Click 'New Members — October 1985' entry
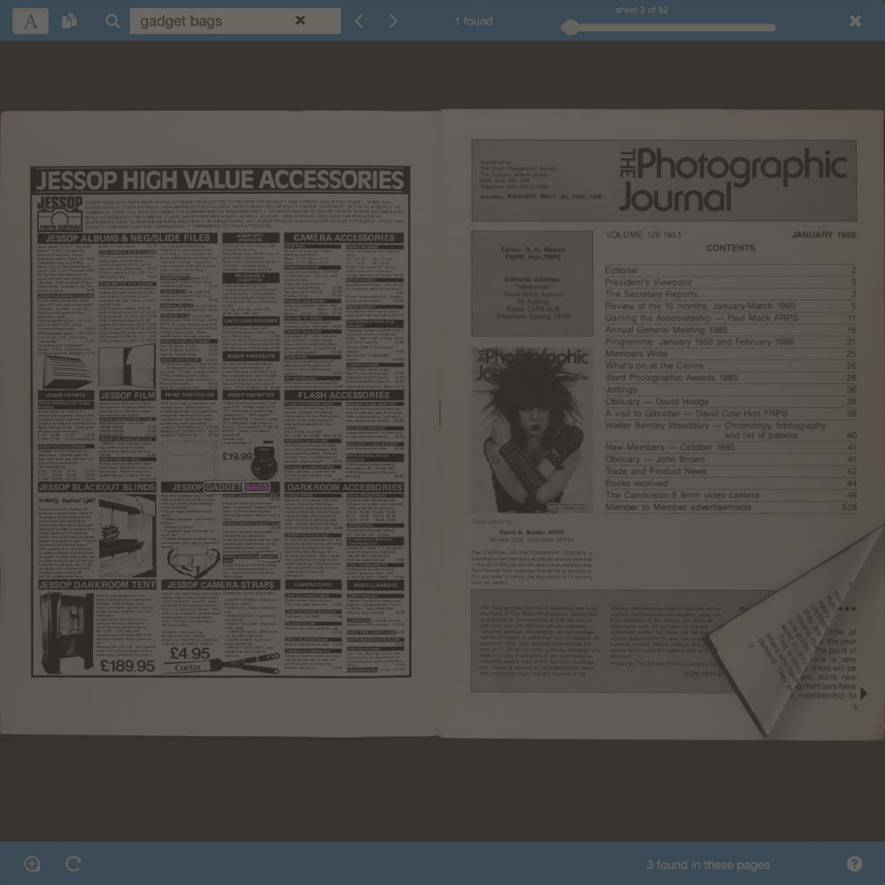 730,448
